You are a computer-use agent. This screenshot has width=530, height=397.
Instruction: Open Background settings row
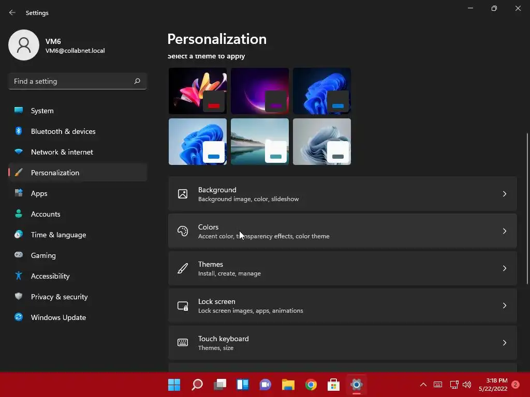(x=343, y=194)
